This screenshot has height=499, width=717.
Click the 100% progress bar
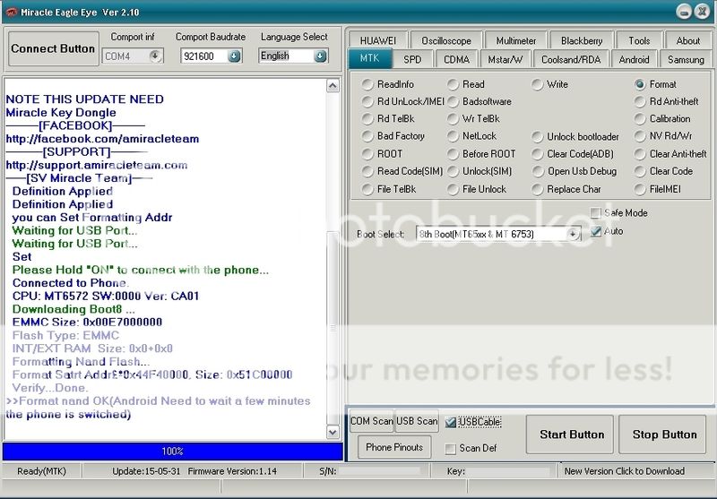172,452
